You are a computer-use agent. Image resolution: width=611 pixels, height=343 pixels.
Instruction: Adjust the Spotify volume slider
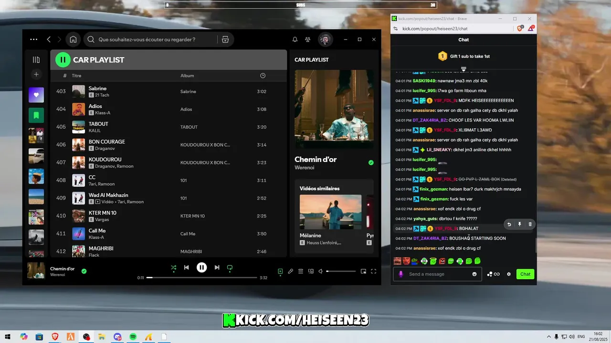(341, 272)
